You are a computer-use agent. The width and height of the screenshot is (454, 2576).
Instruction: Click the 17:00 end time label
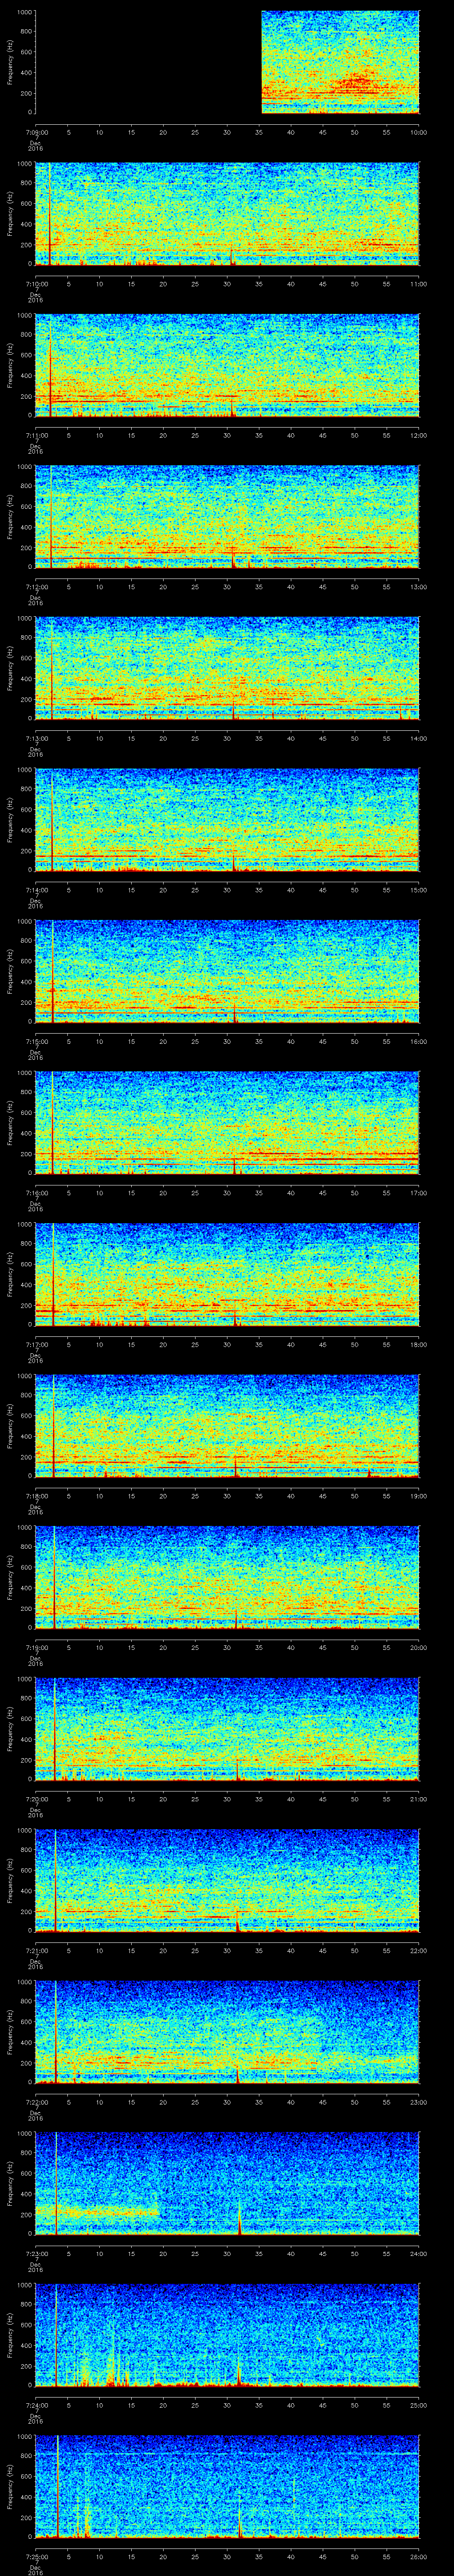[419, 1193]
